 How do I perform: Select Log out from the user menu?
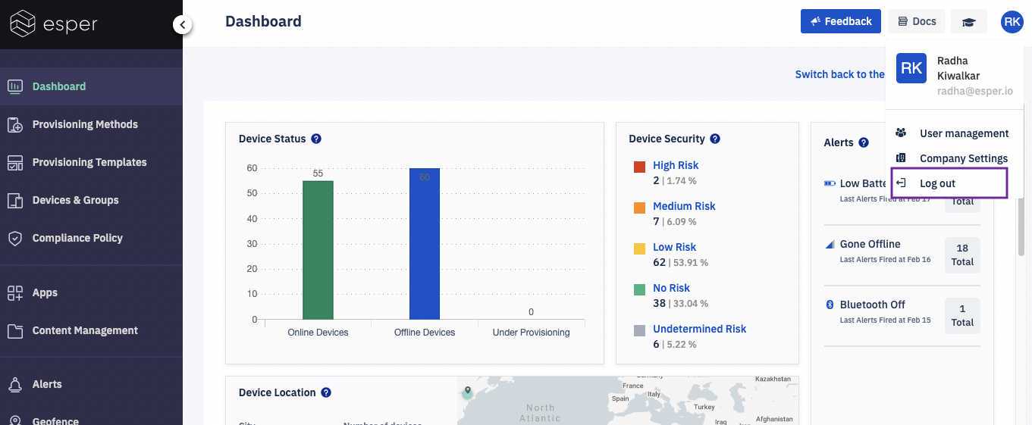937,183
